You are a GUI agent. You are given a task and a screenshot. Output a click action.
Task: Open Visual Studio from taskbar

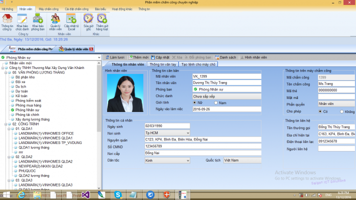(x=86, y=195)
